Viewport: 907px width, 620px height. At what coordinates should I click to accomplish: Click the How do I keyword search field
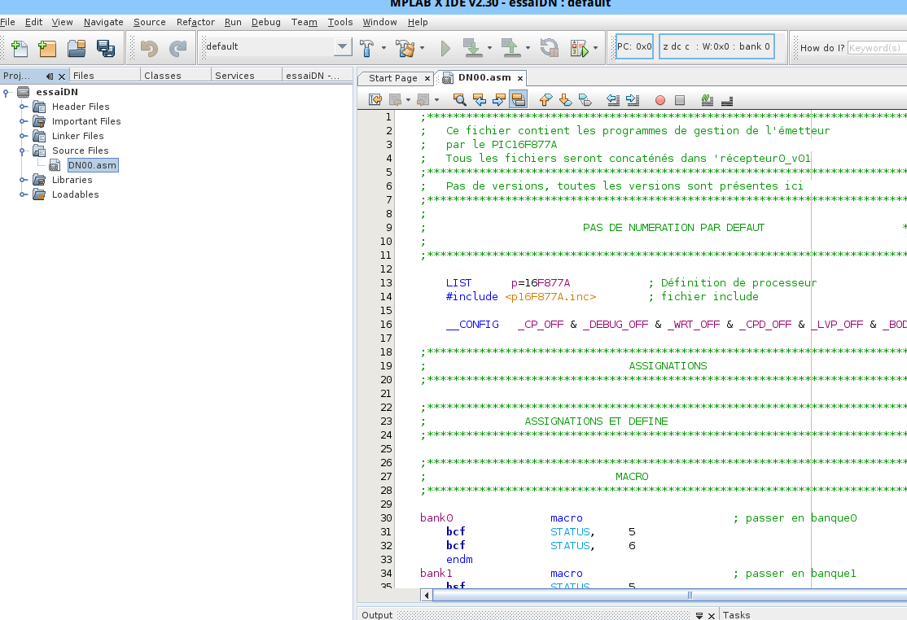[876, 48]
